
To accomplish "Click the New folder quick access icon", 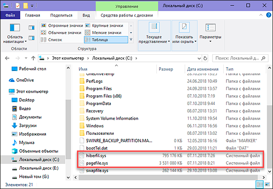I will coord(26,6).
